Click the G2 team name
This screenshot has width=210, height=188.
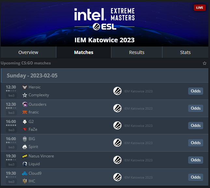coord(31,122)
